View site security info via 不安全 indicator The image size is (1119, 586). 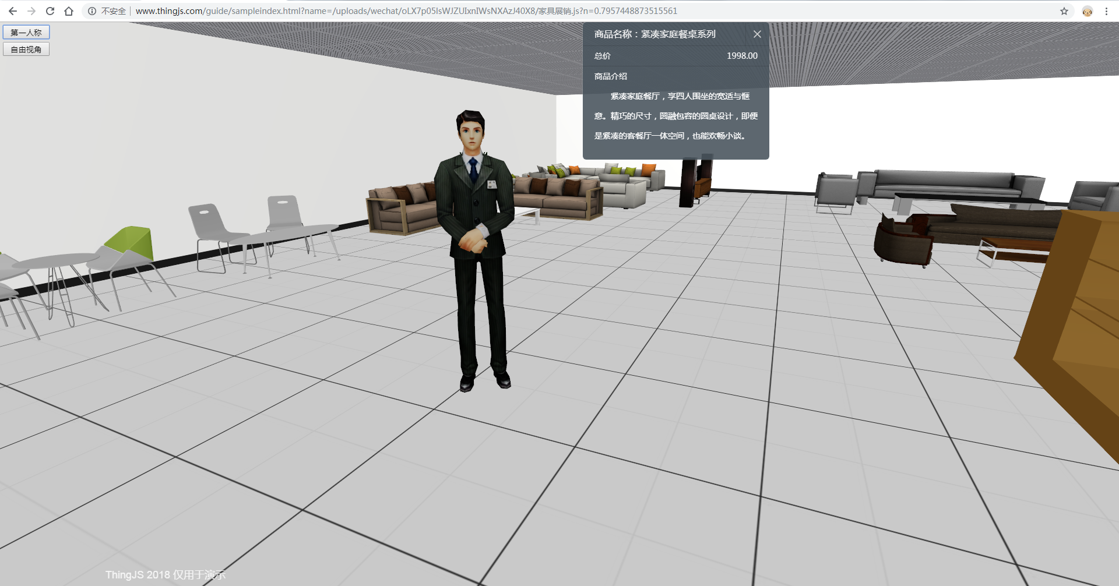tap(112, 10)
